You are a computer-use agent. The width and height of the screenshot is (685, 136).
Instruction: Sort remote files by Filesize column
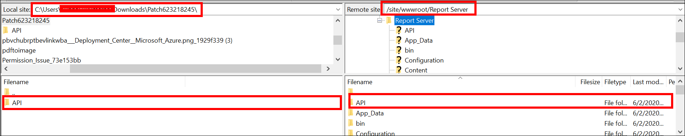coord(590,82)
